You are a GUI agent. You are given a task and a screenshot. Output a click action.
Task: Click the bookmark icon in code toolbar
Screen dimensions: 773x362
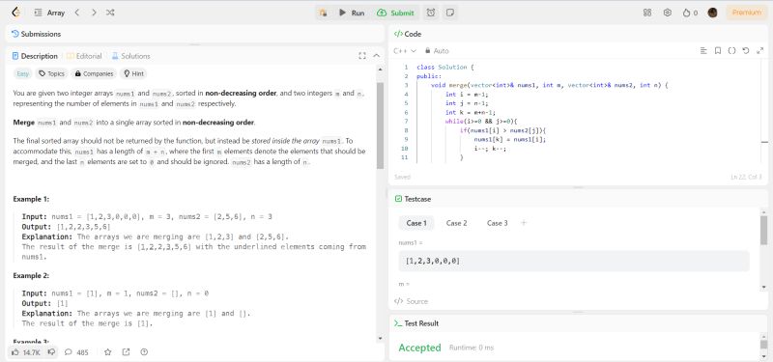(x=718, y=51)
